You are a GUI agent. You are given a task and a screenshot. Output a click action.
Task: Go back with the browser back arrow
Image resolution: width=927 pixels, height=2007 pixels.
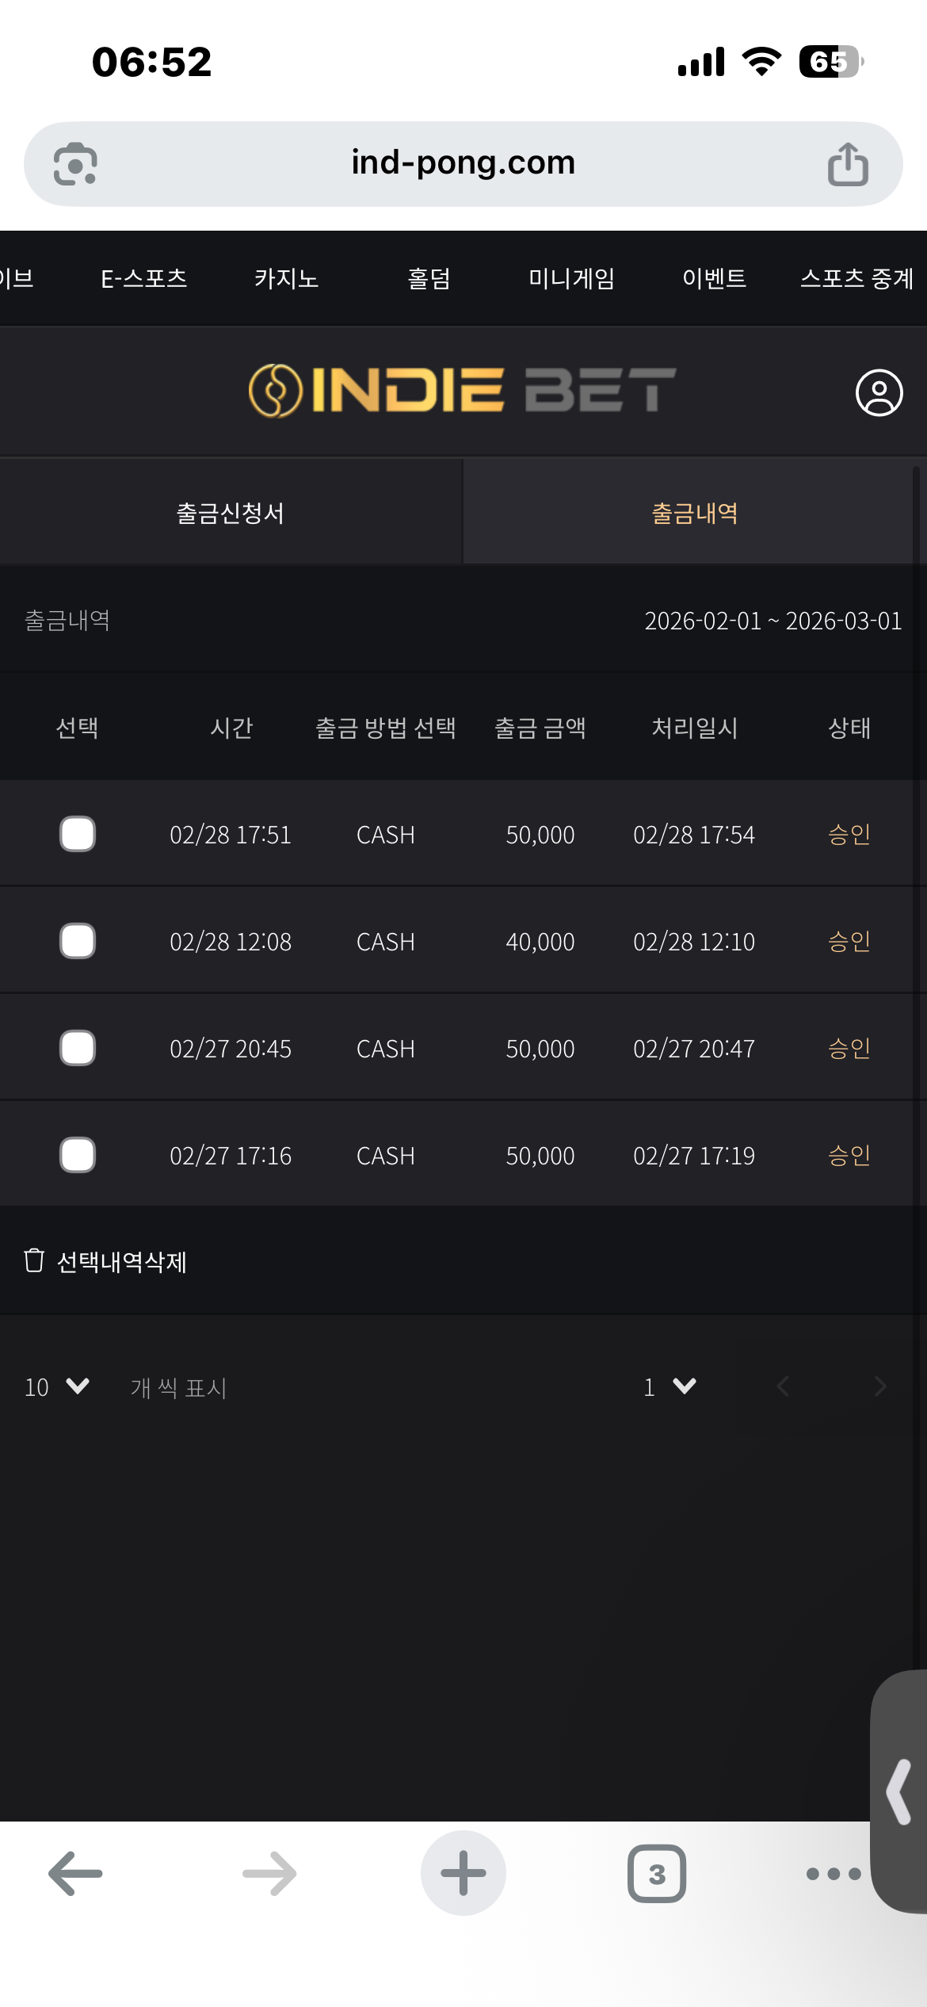click(75, 1873)
